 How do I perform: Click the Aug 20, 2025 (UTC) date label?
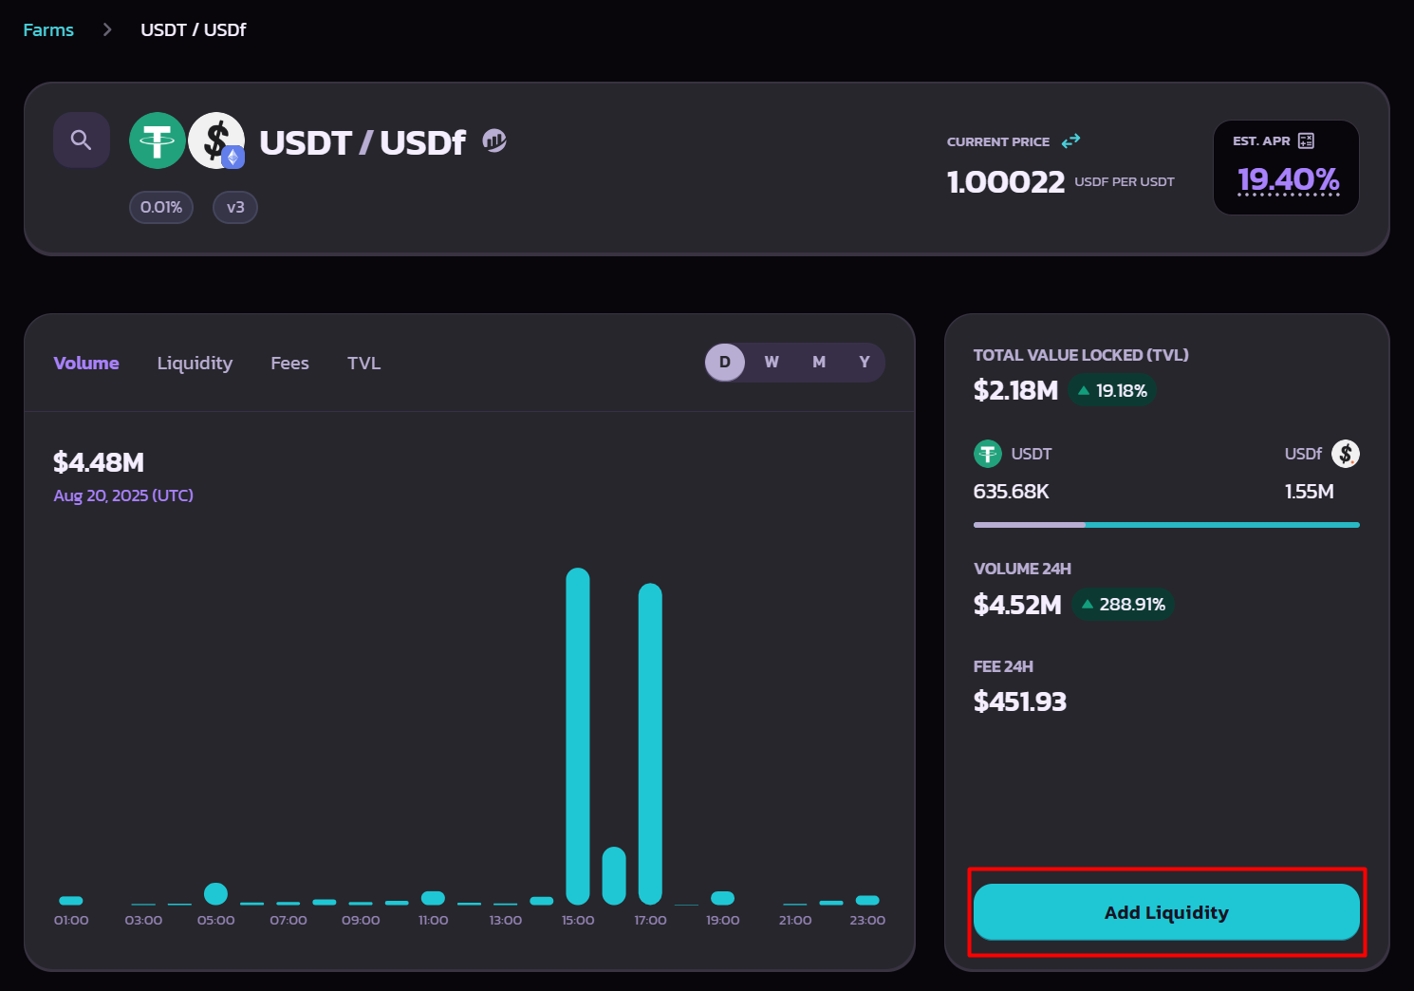pos(123,495)
